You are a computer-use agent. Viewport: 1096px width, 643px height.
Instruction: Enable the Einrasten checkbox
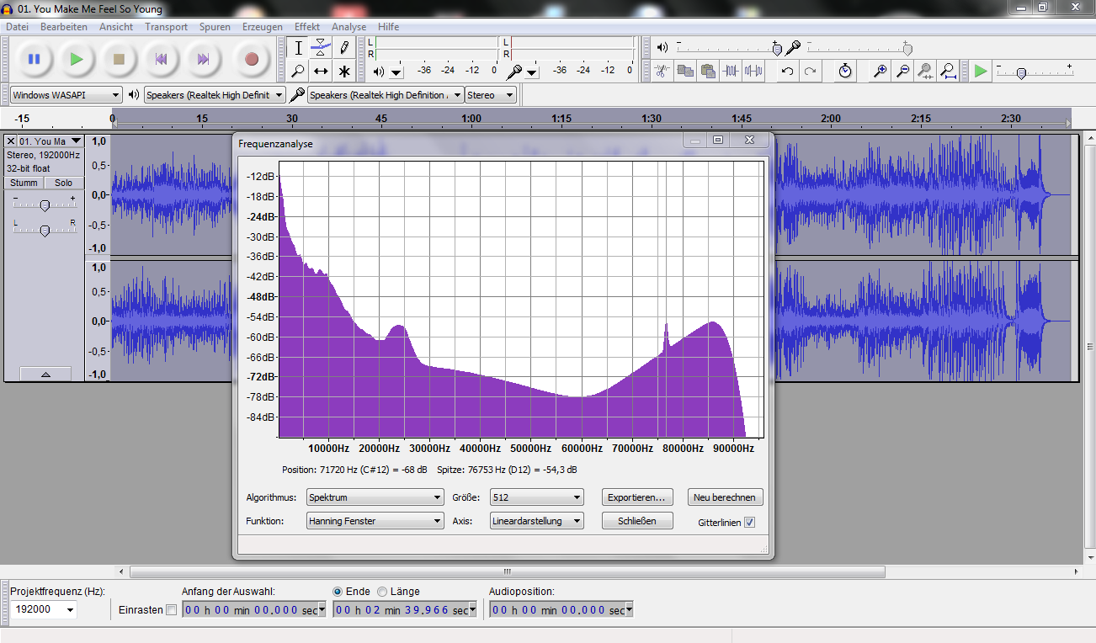(x=172, y=610)
